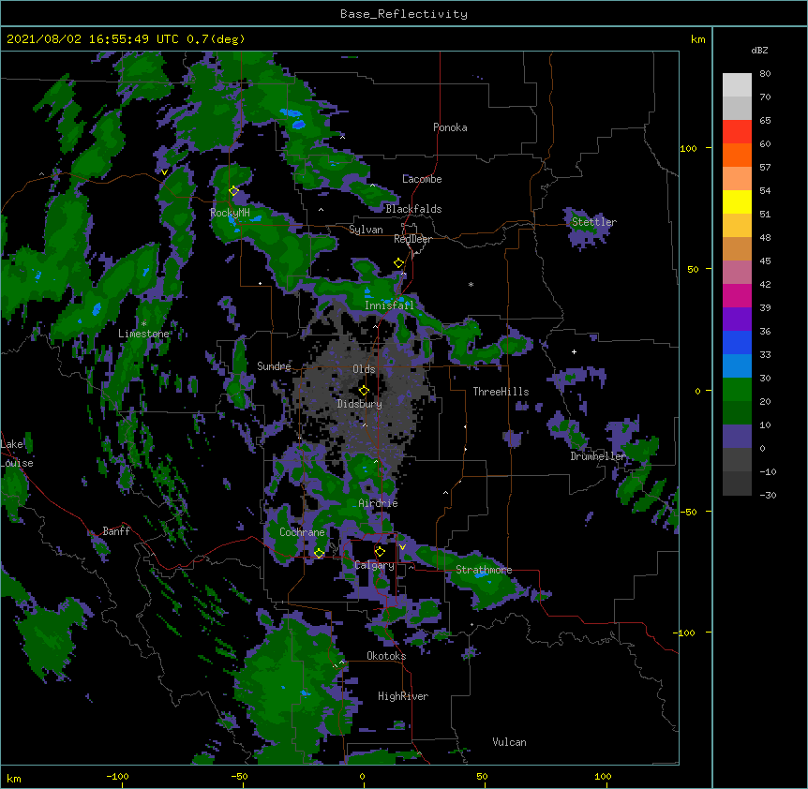The width and height of the screenshot is (808, 789).
Task: Click the Vulcan city label
Action: [x=509, y=742]
